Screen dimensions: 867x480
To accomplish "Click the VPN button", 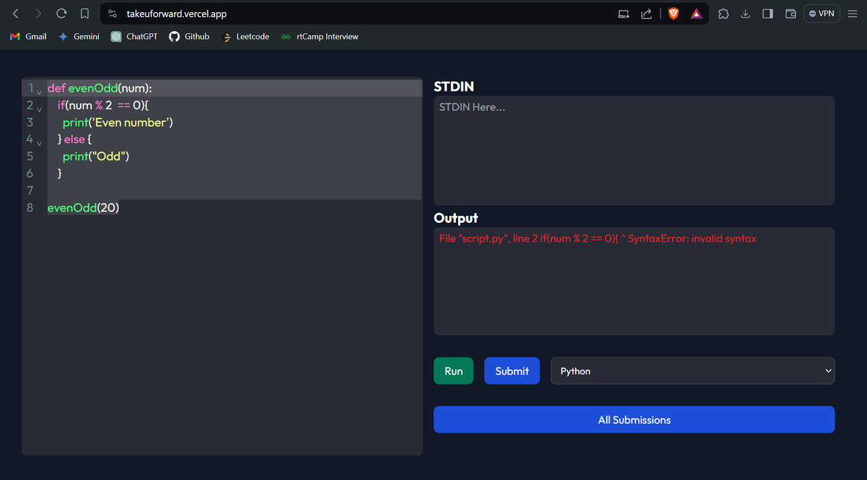I will click(822, 14).
